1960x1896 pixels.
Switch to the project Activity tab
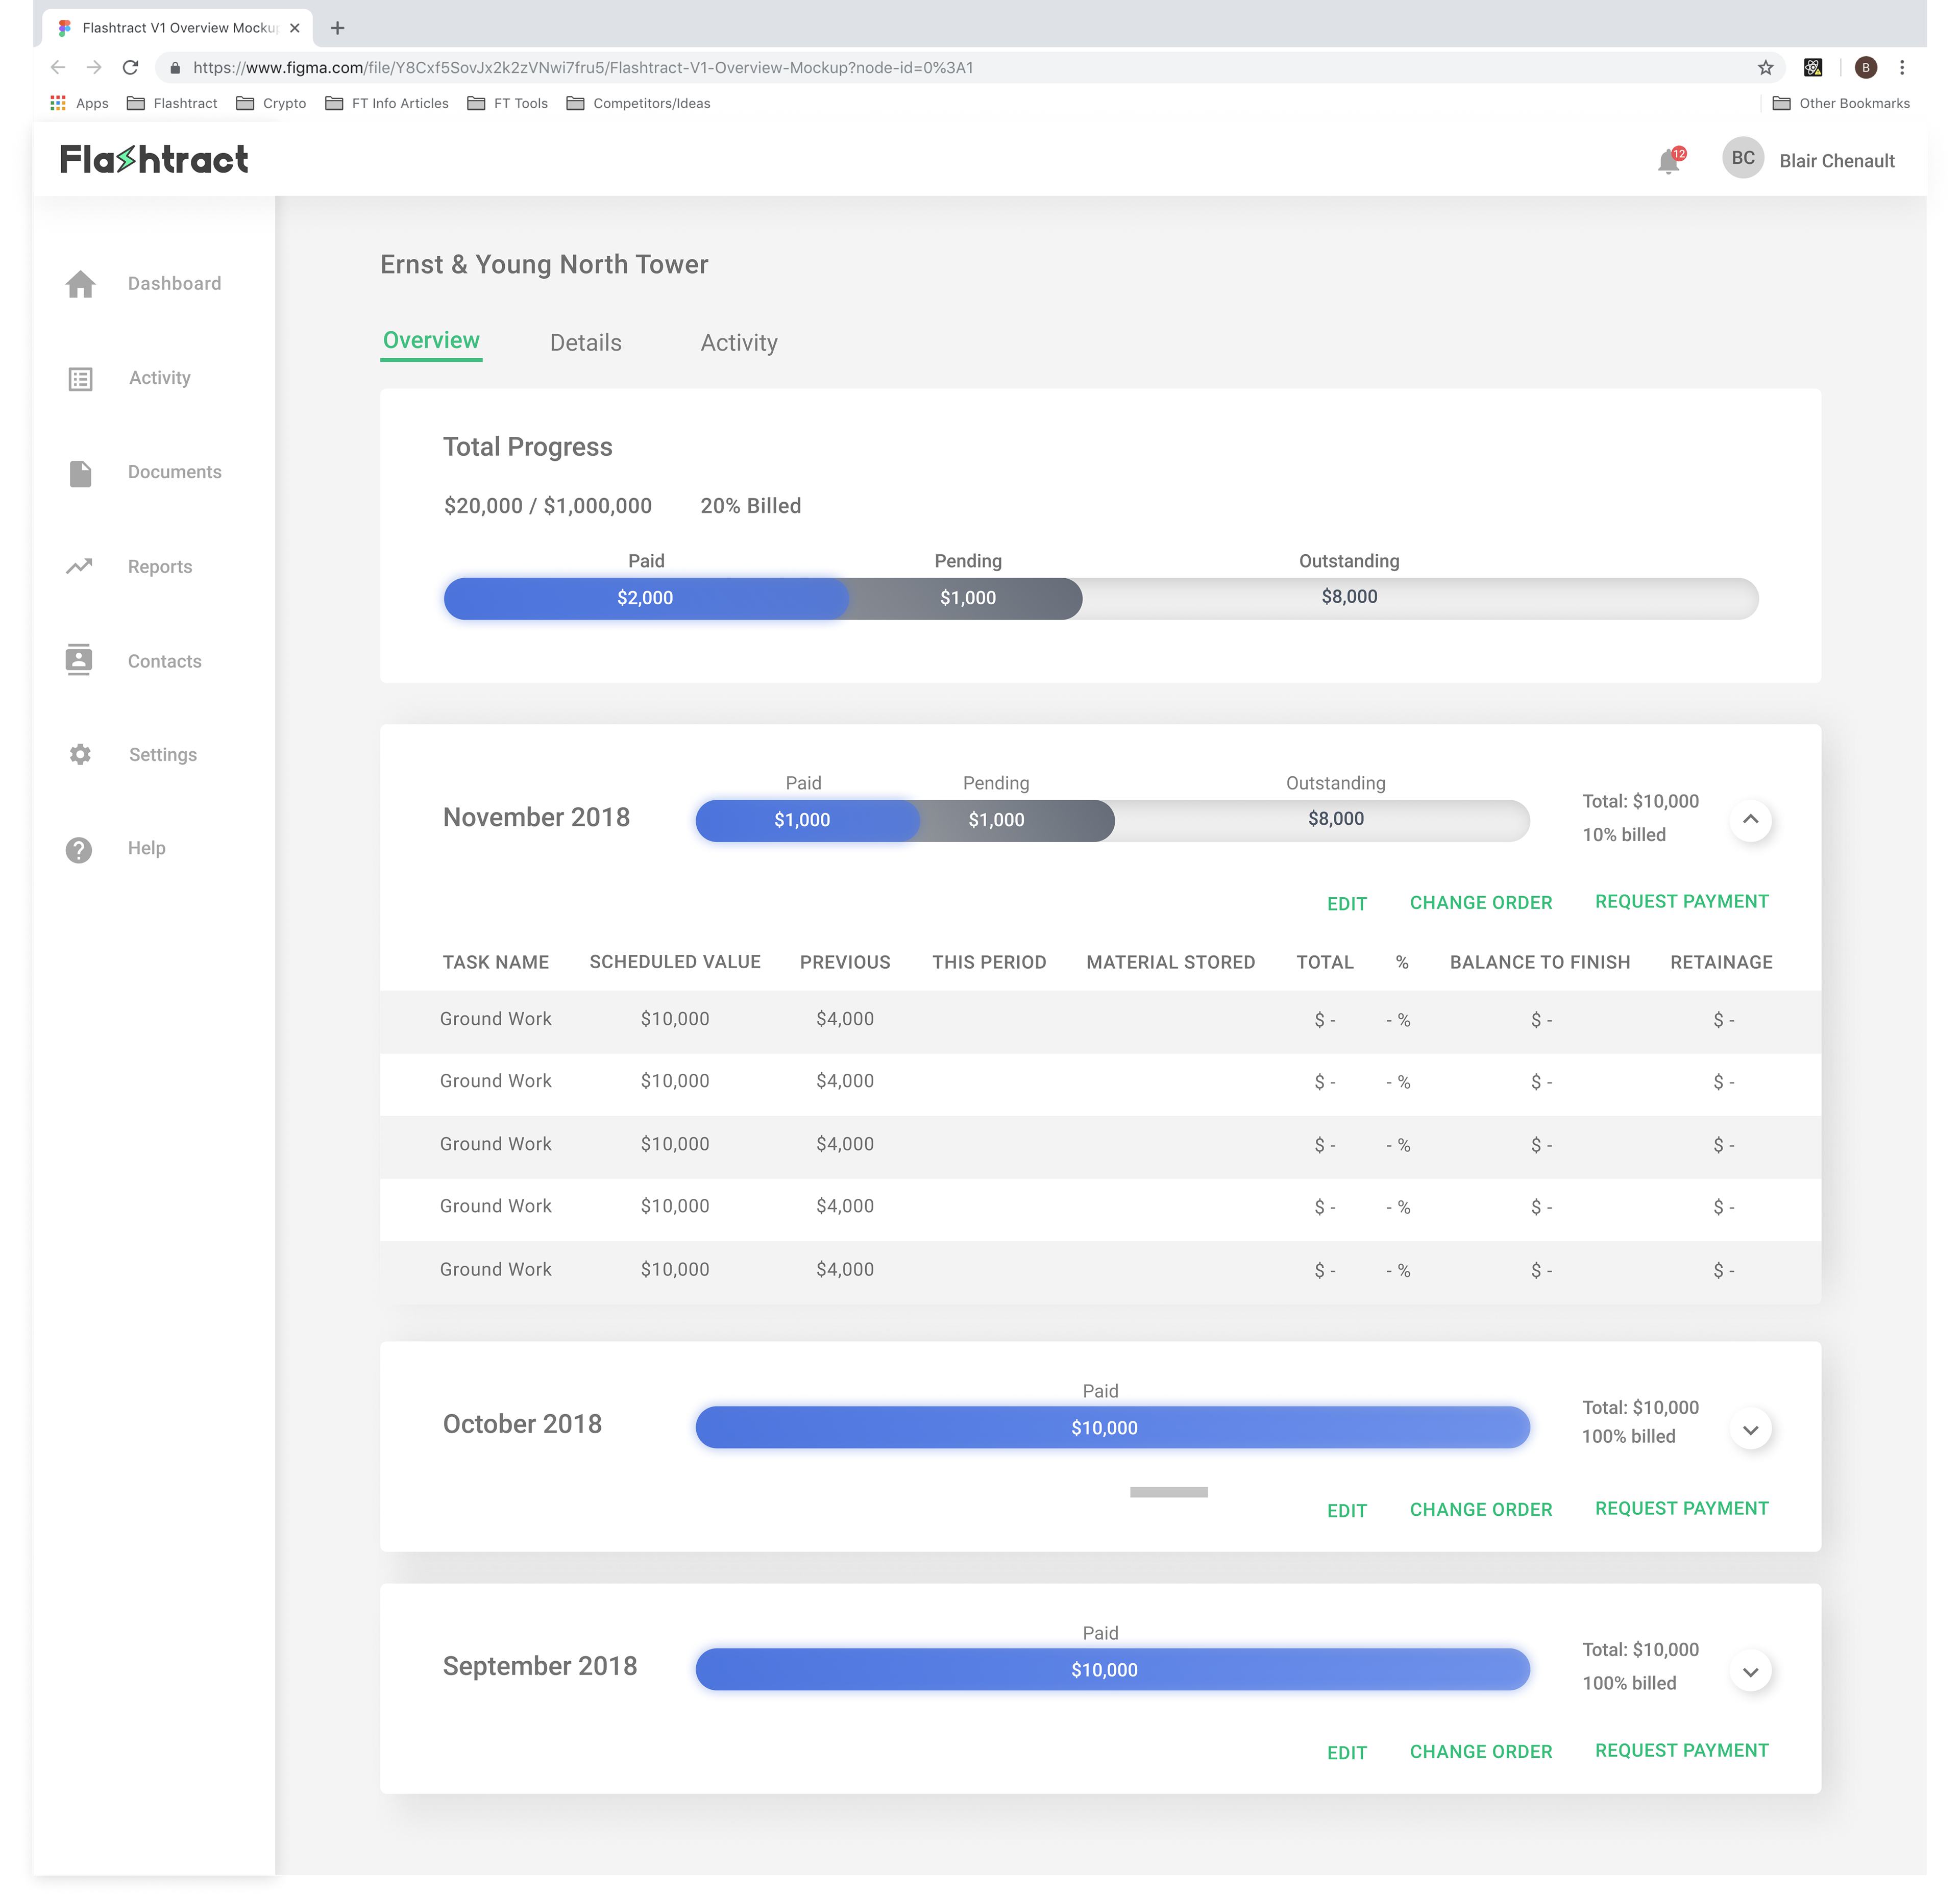pos(738,343)
